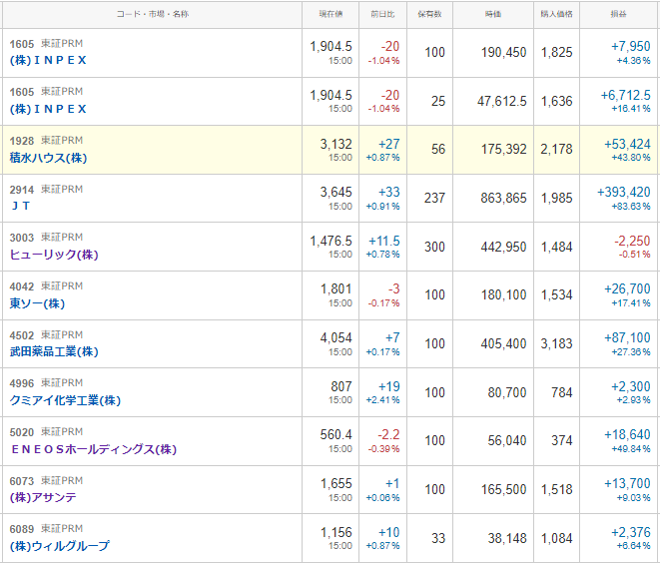The image size is (660, 563).
Task: Click the コード・市場・名称 column header
Action: coord(153,14)
